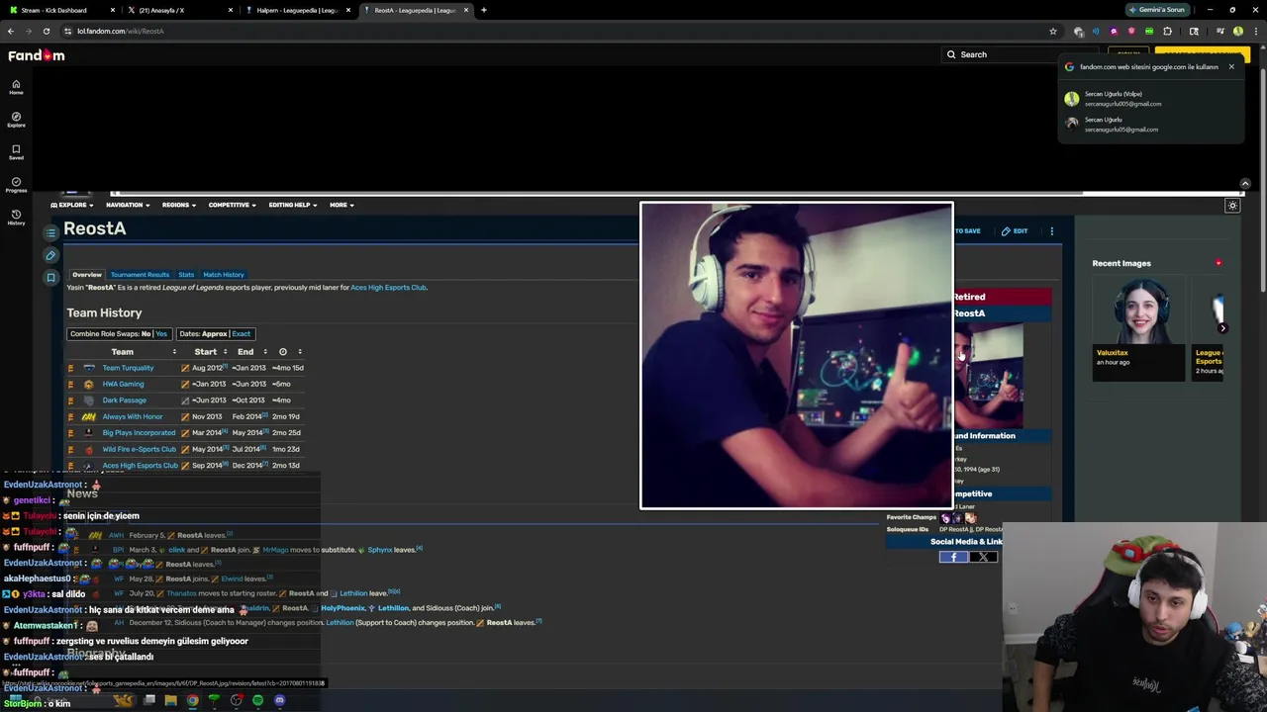The width and height of the screenshot is (1267, 712).
Task: Open the X social media link icon
Action: click(x=984, y=557)
